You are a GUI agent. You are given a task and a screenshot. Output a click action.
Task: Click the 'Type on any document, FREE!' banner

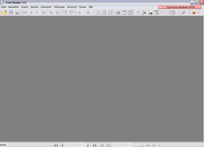(180, 7)
